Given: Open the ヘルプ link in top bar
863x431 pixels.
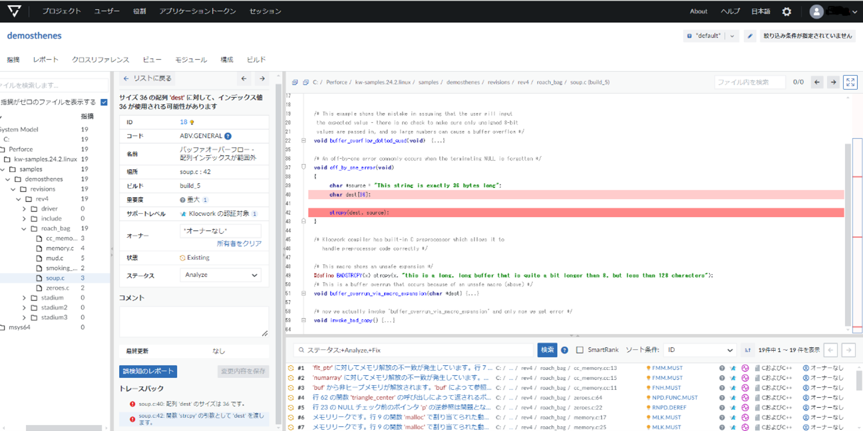Looking at the screenshot, I should [x=730, y=11].
